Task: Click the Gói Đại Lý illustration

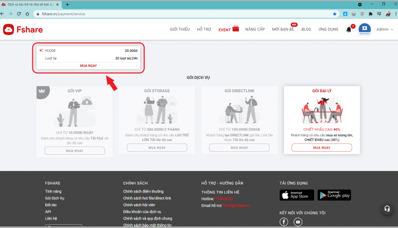Action: click(322, 110)
